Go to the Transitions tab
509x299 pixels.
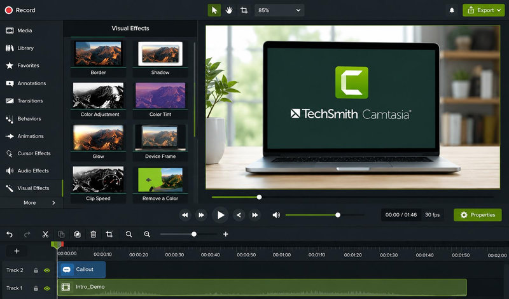[x=31, y=101]
